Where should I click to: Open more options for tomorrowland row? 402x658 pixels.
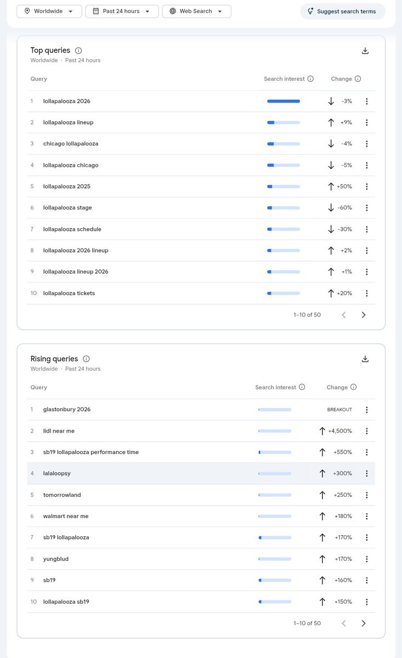click(366, 495)
